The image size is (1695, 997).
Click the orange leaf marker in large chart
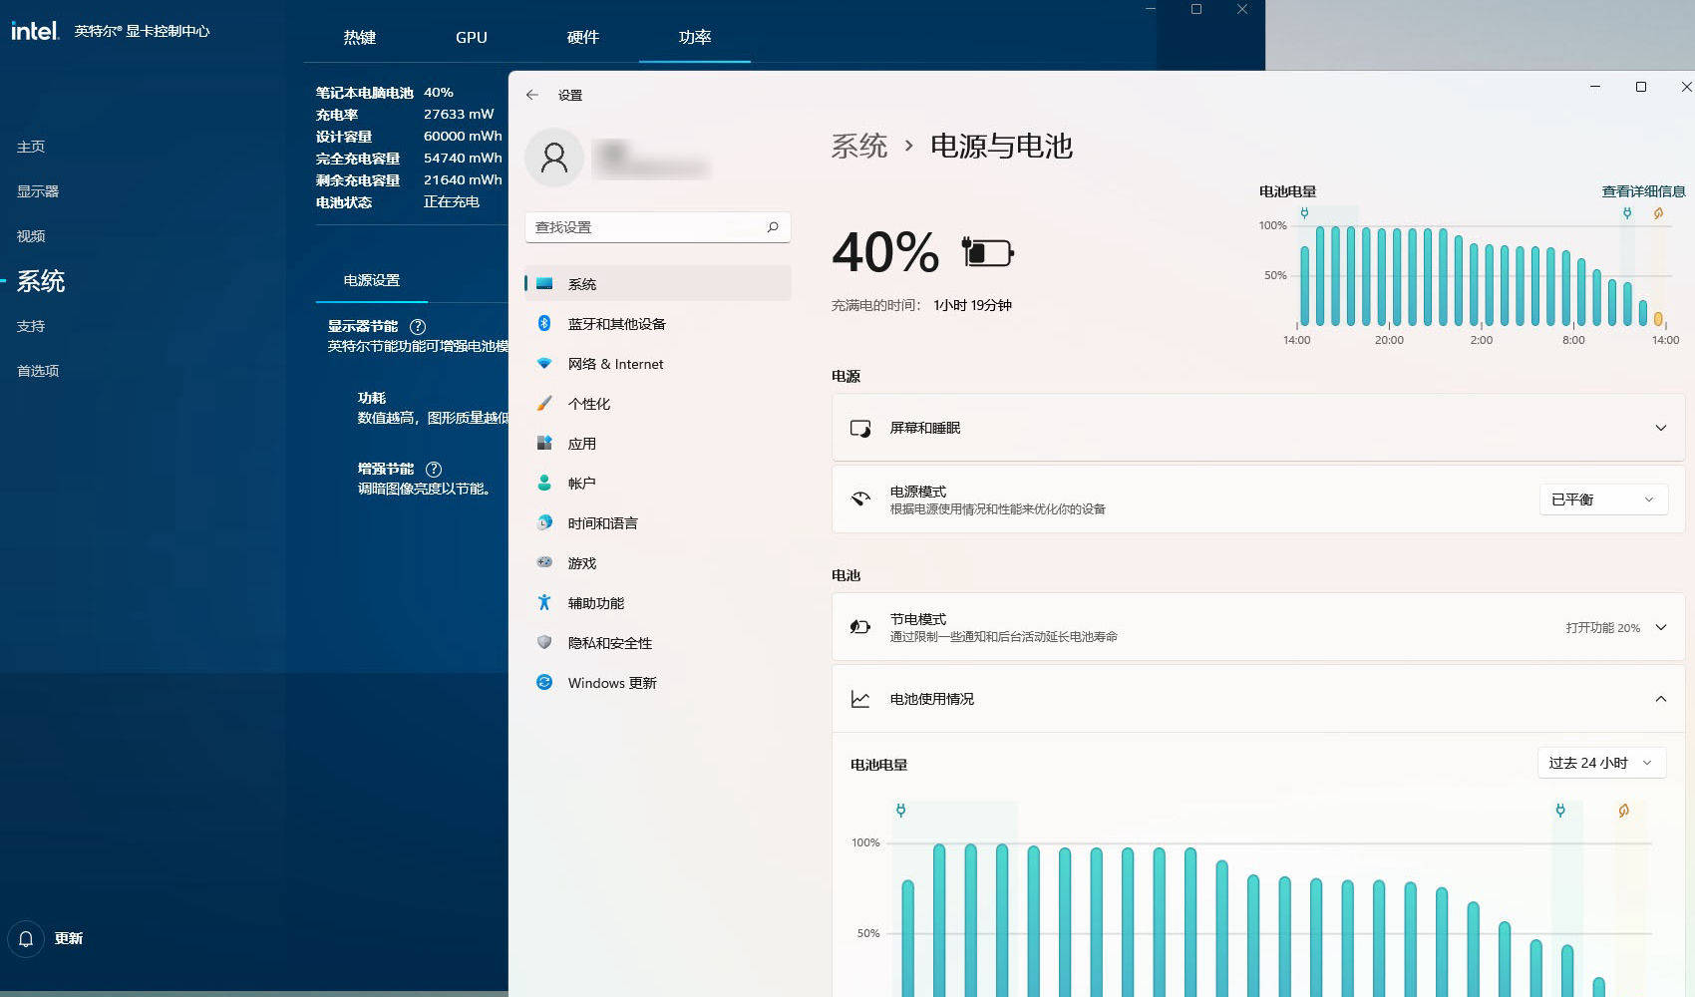(x=1623, y=811)
